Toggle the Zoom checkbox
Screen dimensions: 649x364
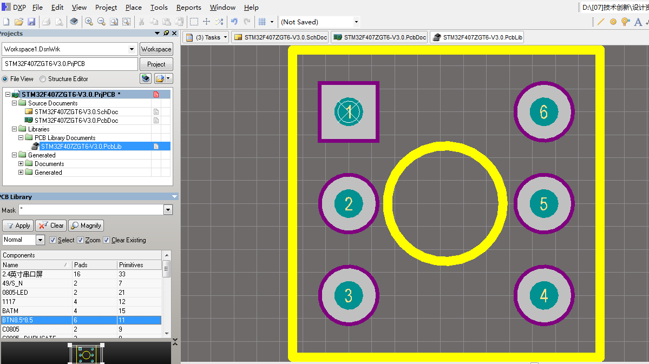pyautogui.click(x=80, y=240)
